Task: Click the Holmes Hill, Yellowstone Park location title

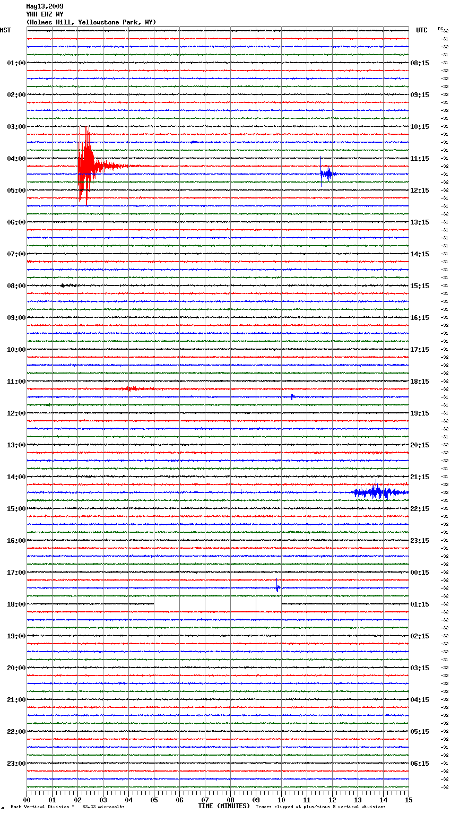Action: pos(91,22)
